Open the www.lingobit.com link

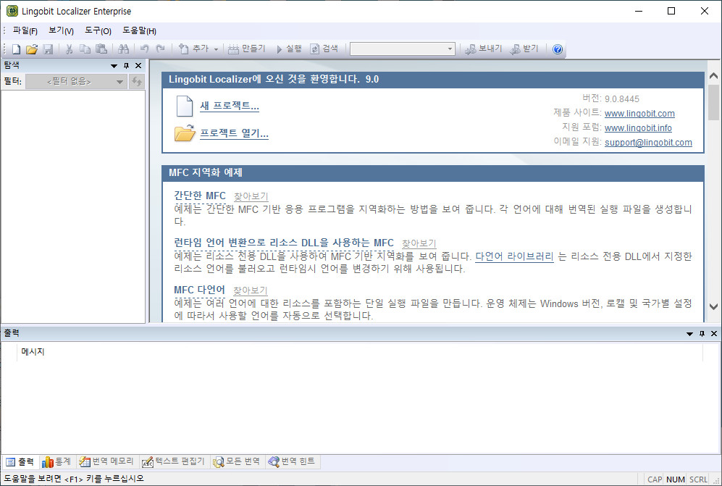coord(639,113)
